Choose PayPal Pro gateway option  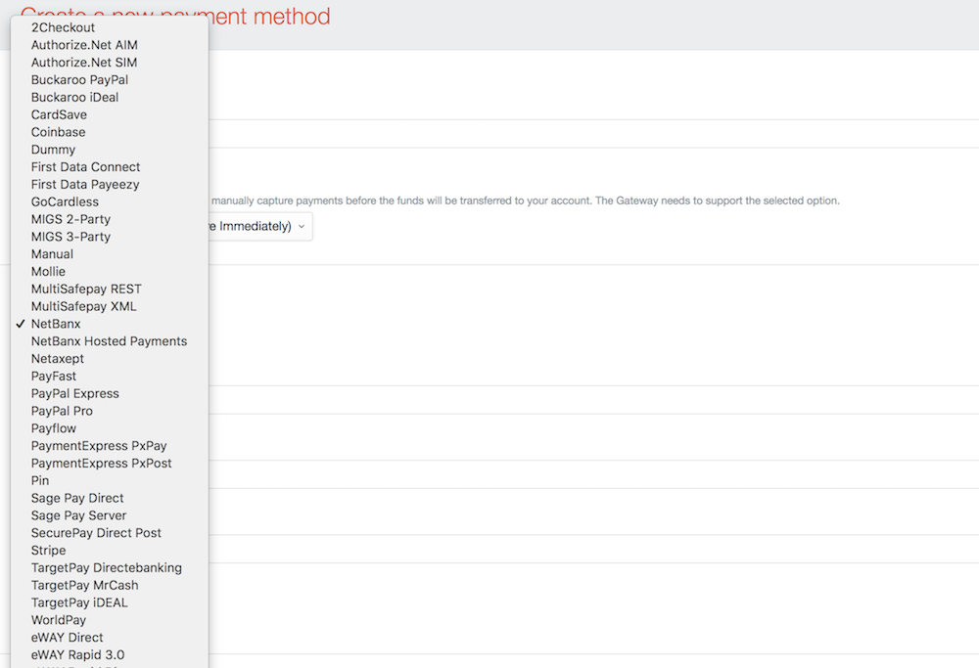click(110, 412)
